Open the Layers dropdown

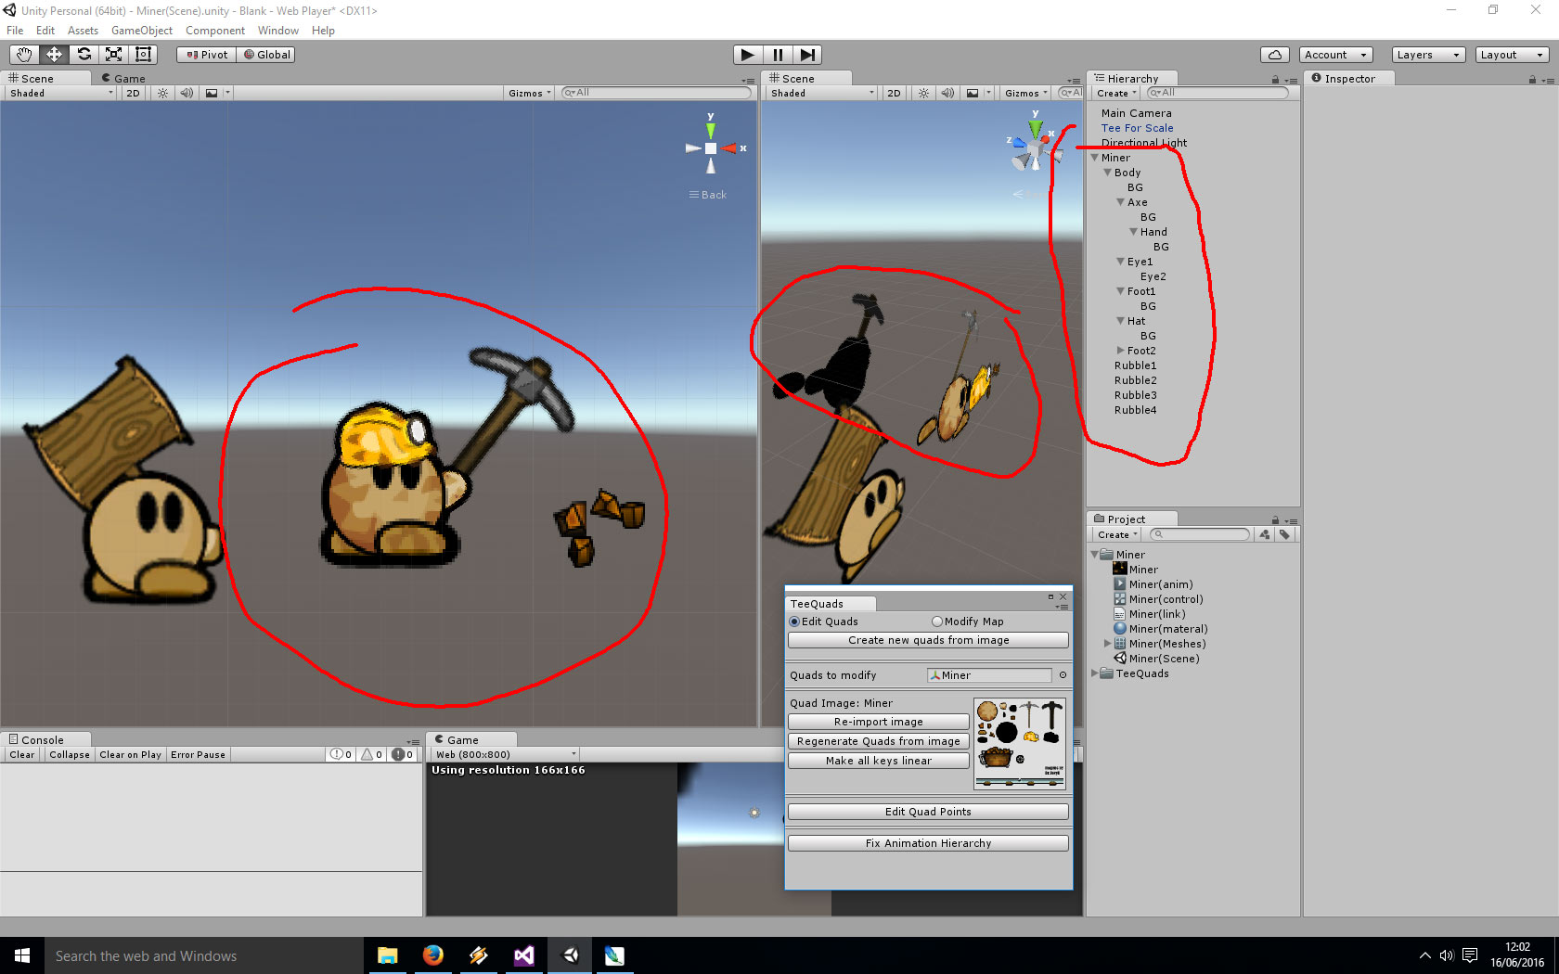(1427, 55)
